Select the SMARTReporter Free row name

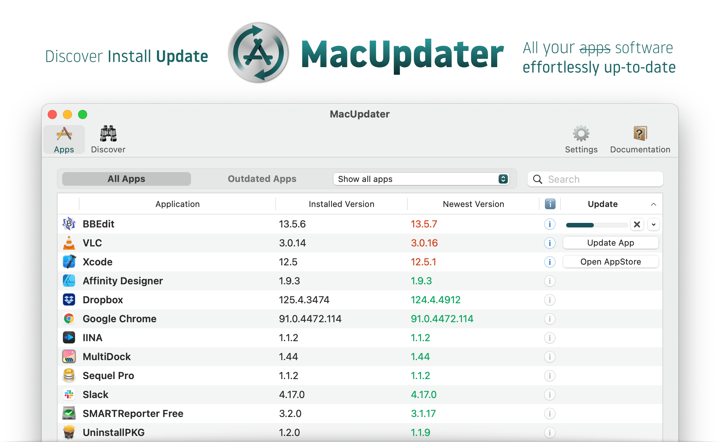133,414
